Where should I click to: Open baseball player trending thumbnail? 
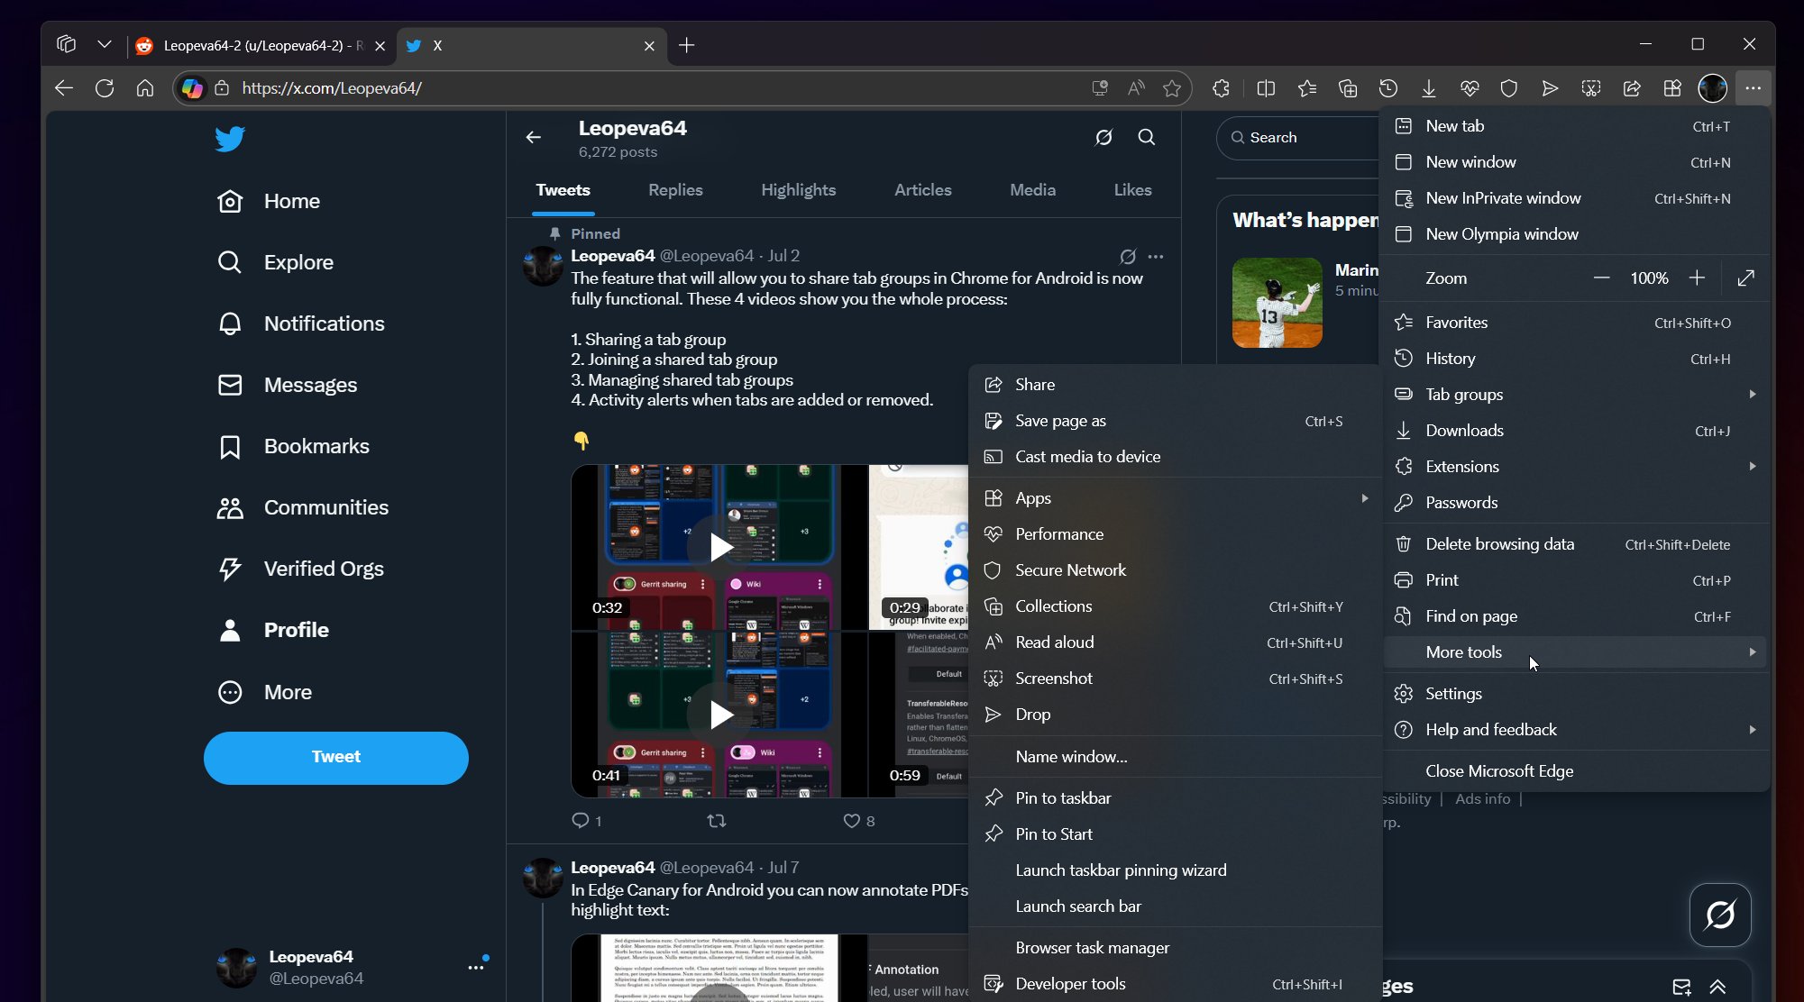(x=1277, y=303)
